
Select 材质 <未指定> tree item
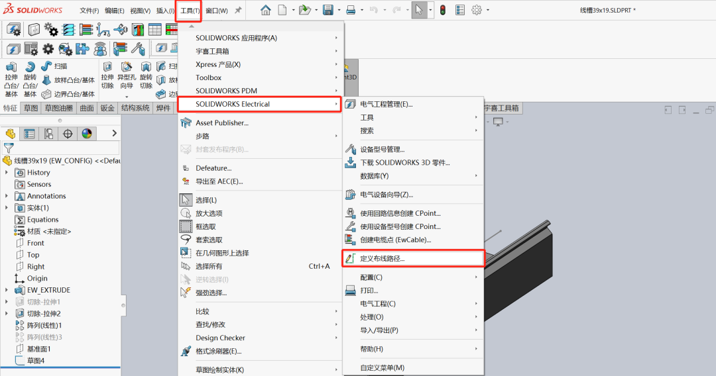tap(43, 232)
